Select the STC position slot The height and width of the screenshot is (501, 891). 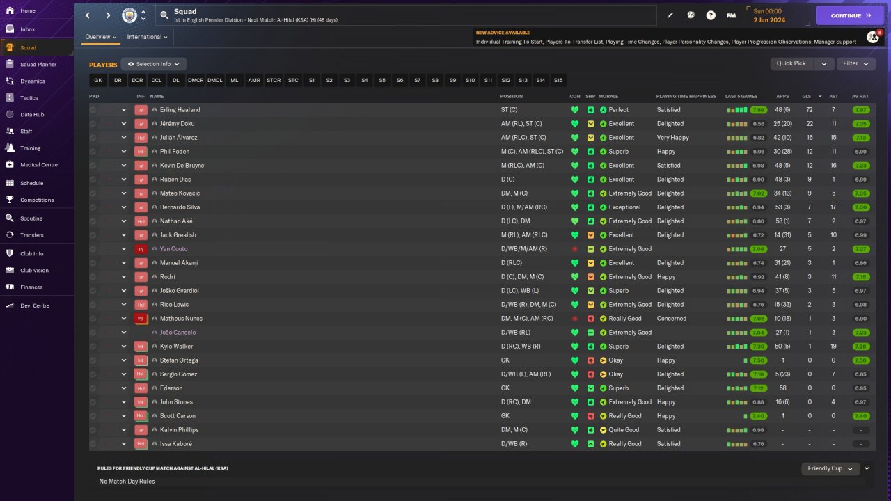pos(293,80)
